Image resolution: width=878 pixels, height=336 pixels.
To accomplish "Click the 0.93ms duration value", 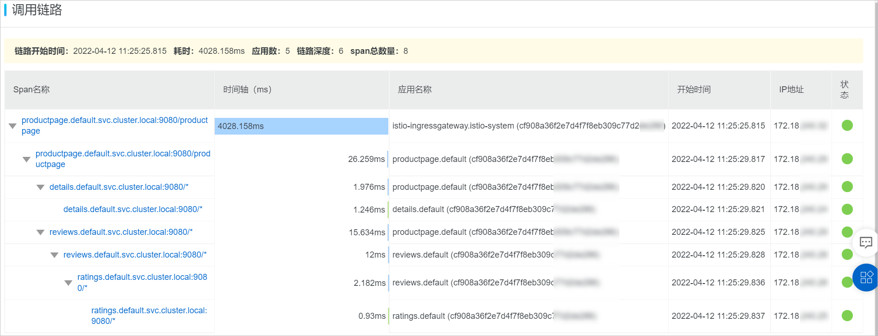I will click(372, 316).
